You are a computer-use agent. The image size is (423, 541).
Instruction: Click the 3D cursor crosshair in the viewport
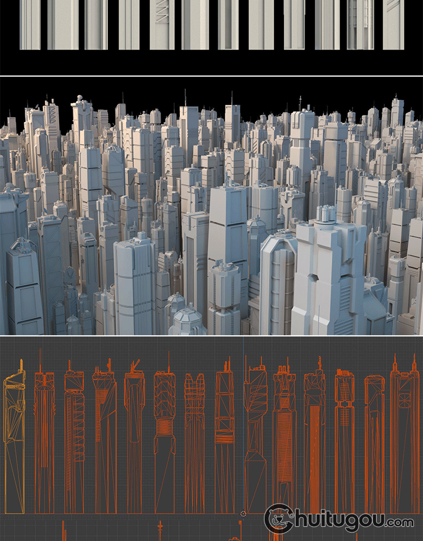click(243, 513)
